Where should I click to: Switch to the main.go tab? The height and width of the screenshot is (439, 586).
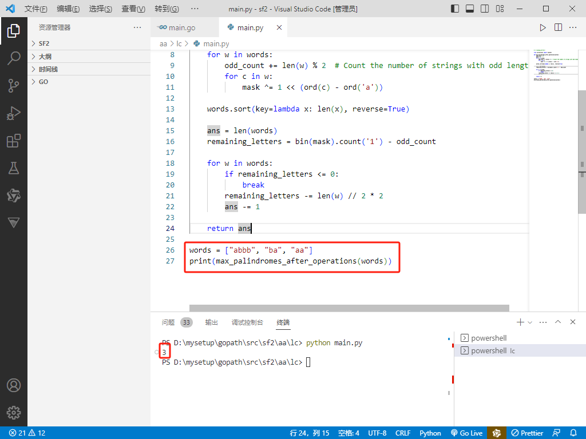[185, 27]
